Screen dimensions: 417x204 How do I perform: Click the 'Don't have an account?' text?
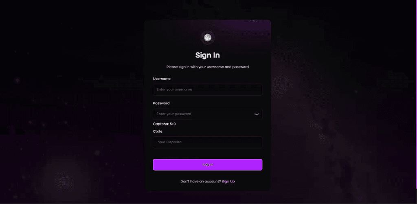[x=200, y=181]
